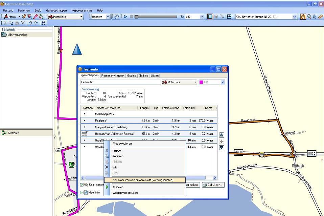The width and height of the screenshot is (324, 216).
Task: Choose Alles selecteren from the context menu
Action: pos(145,144)
